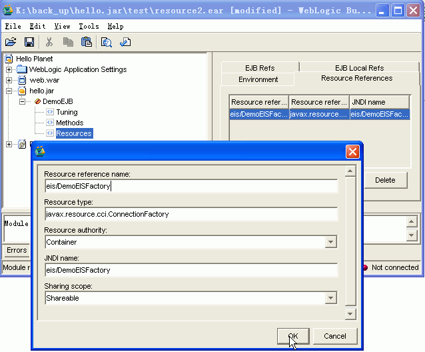This screenshot has height=352, width=425.
Task: Cancel the resource reference dialog
Action: [335, 336]
